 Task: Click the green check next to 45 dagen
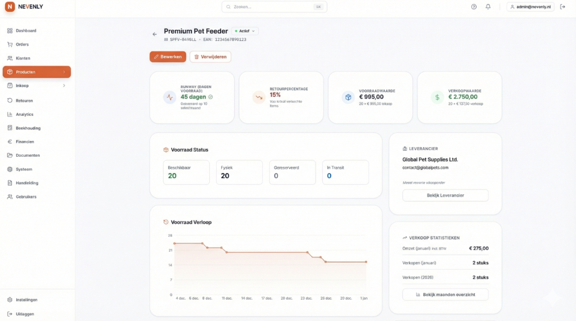[x=210, y=97]
